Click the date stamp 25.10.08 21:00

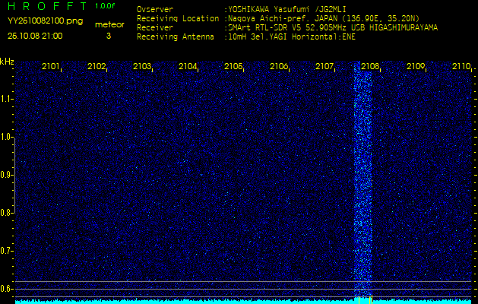[x=35, y=36]
